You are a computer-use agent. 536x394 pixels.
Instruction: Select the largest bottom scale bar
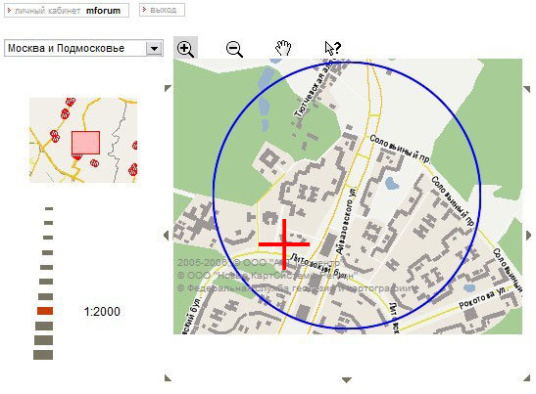click(43, 355)
